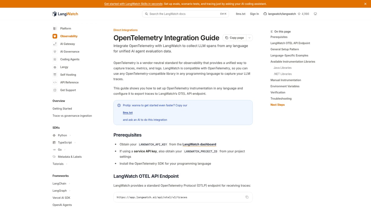Expand the LangGraph framework section

pos(70,191)
